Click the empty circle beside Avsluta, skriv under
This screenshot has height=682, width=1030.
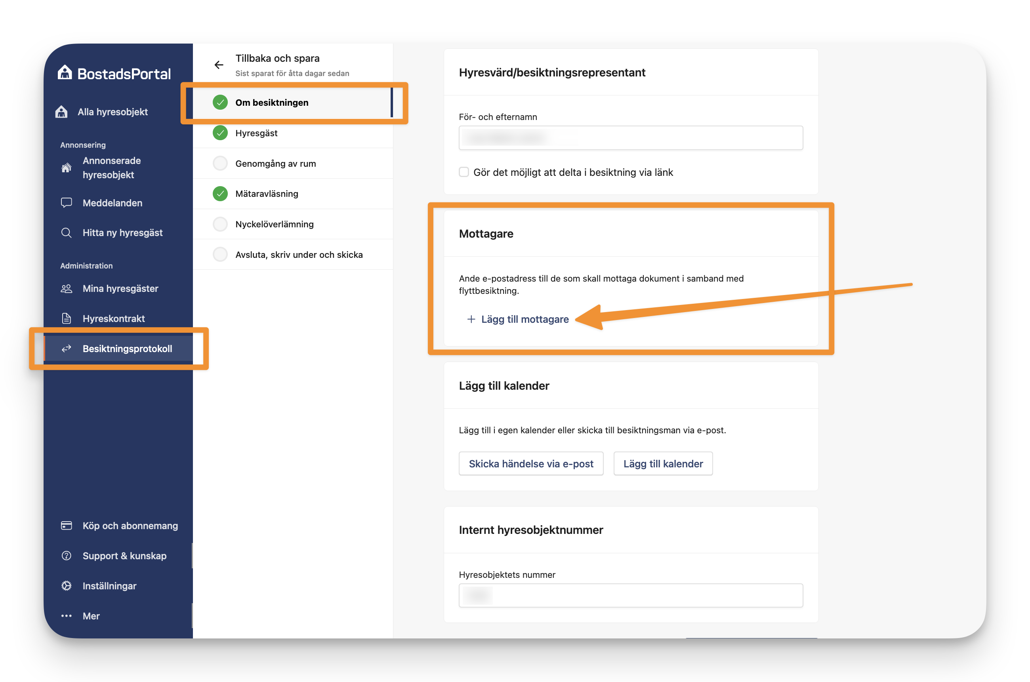pyautogui.click(x=220, y=254)
